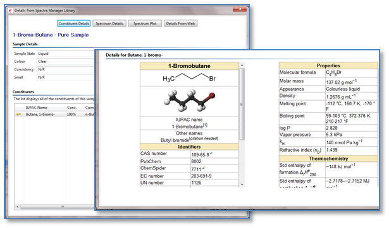Show the Details From Web tab
This screenshot has height=228, width=389.
click(180, 23)
